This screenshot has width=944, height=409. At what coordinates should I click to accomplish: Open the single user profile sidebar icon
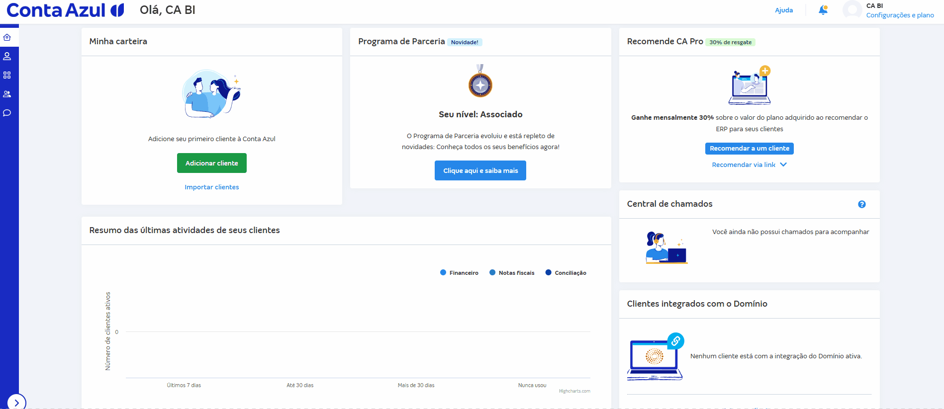click(7, 56)
